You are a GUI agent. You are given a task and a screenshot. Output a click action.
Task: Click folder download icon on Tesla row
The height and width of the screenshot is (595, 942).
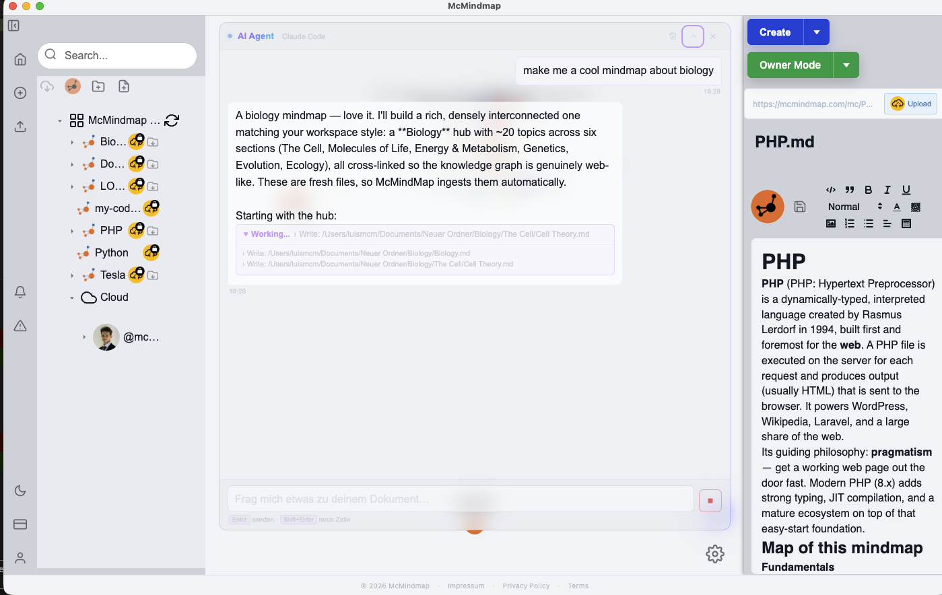point(153,275)
